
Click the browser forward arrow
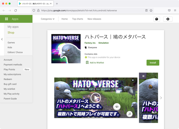10,10
